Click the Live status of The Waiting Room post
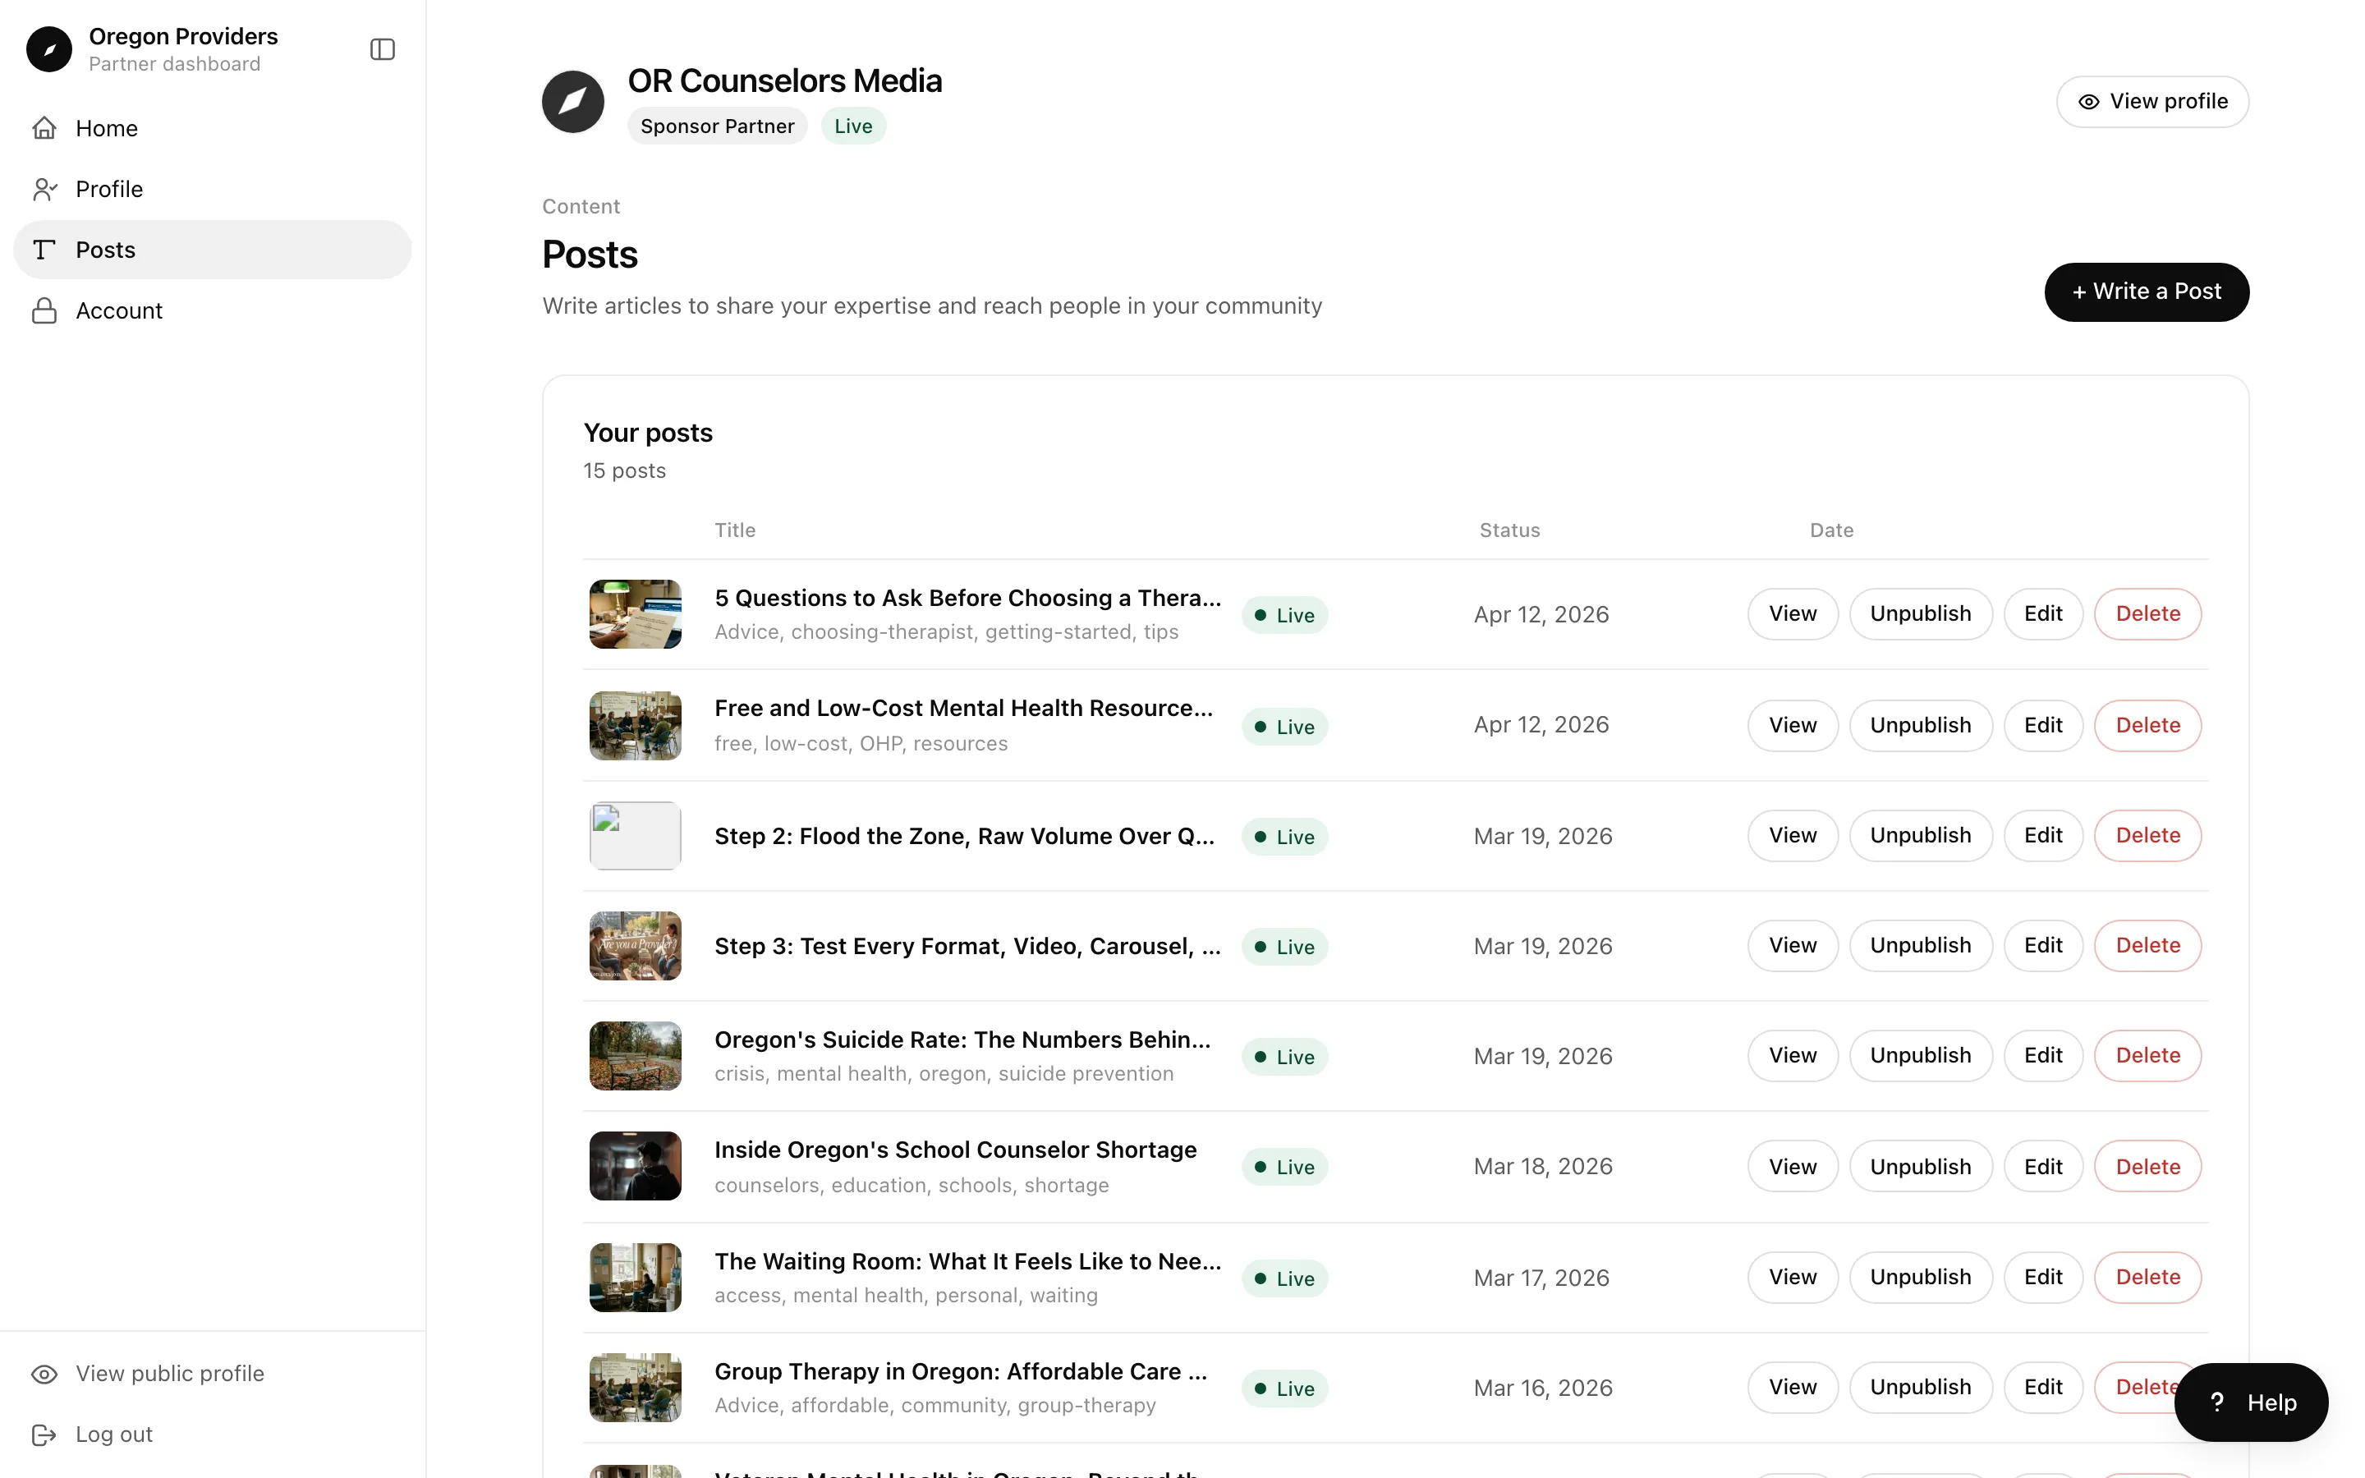Viewport: 2365px width, 1478px height. (1284, 1278)
